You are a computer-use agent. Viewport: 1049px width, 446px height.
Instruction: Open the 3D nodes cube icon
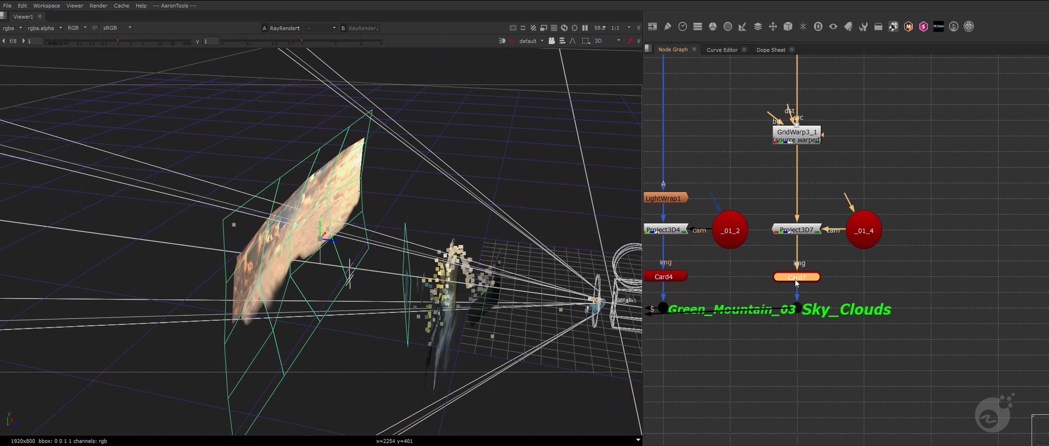click(788, 27)
